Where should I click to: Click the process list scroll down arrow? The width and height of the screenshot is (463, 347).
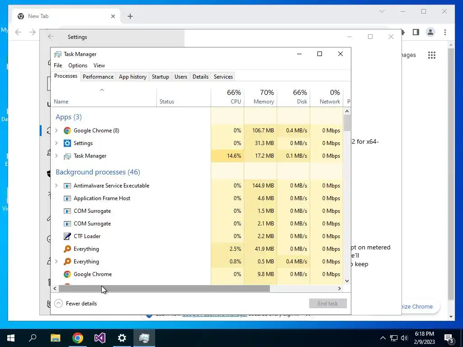pyautogui.click(x=347, y=281)
